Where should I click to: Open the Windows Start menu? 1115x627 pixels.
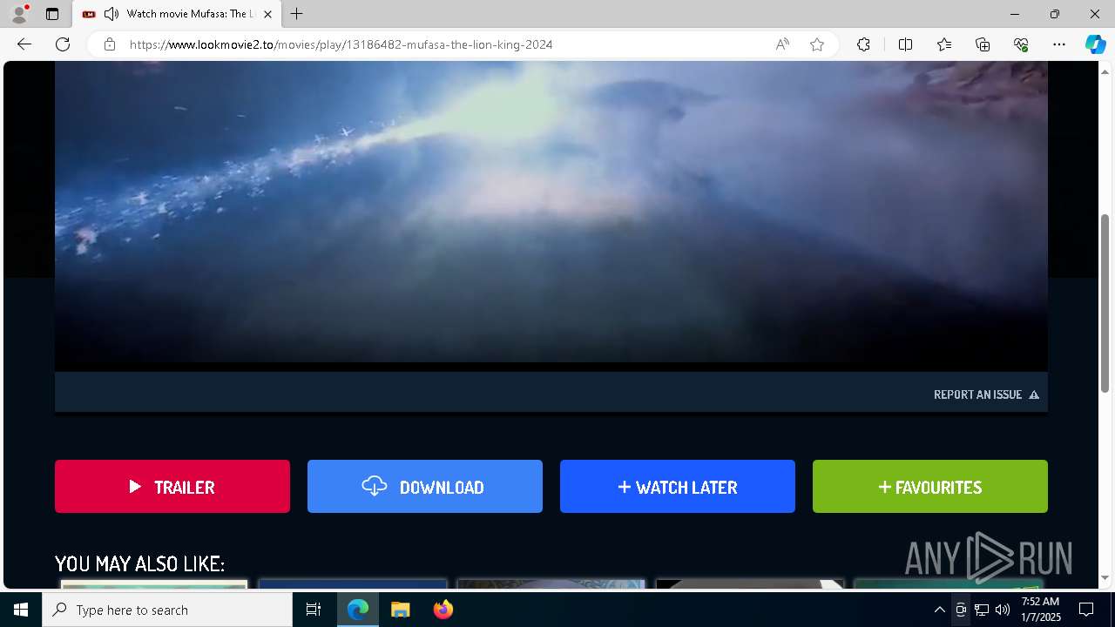click(x=21, y=610)
